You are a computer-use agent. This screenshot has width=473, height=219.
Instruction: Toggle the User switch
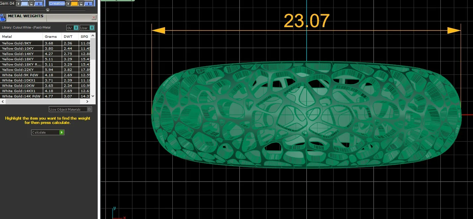pyautogui.click(x=87, y=28)
